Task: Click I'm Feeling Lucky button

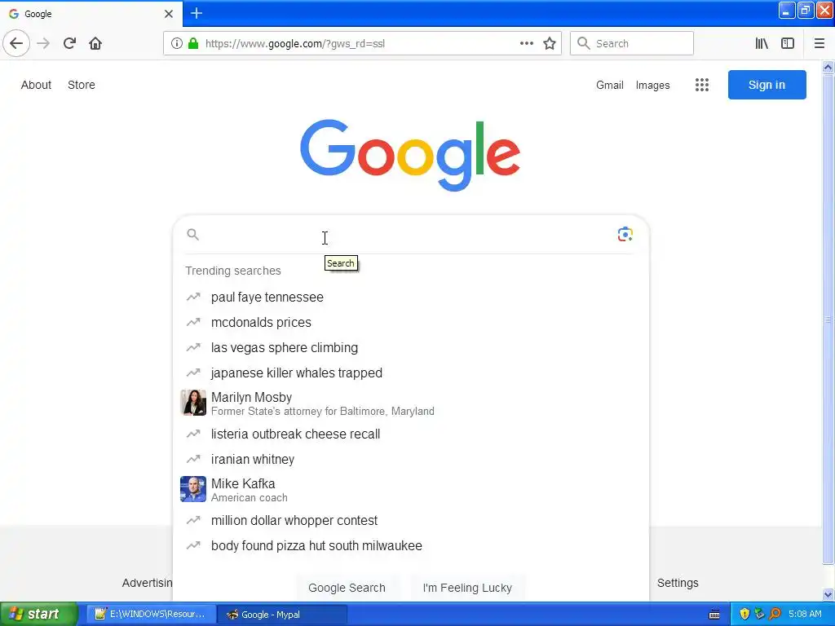Action: coord(467,588)
